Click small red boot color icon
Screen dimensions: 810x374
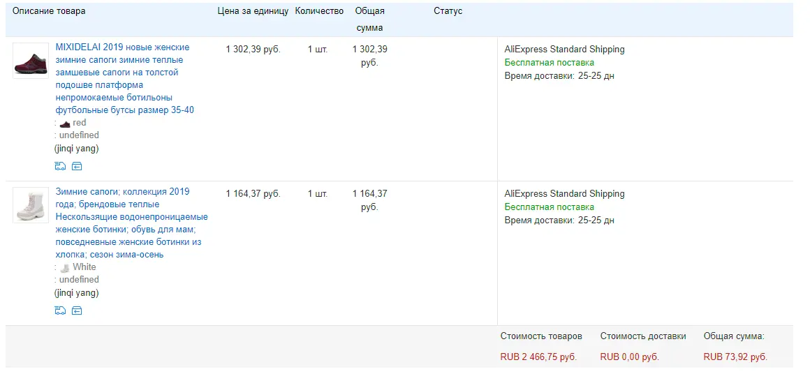pyautogui.click(x=64, y=124)
